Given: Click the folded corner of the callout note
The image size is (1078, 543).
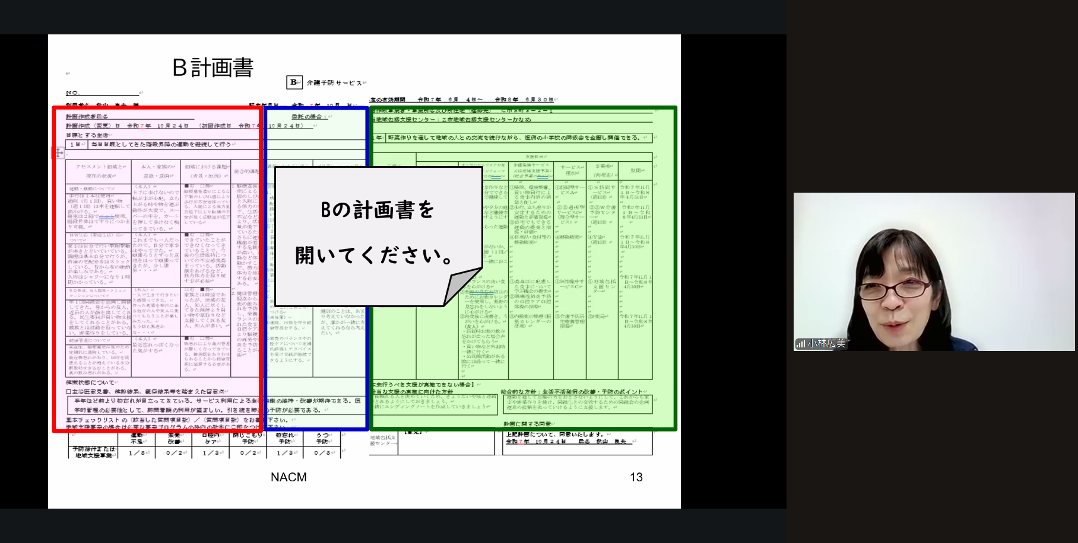Looking at the screenshot, I should 462,286.
